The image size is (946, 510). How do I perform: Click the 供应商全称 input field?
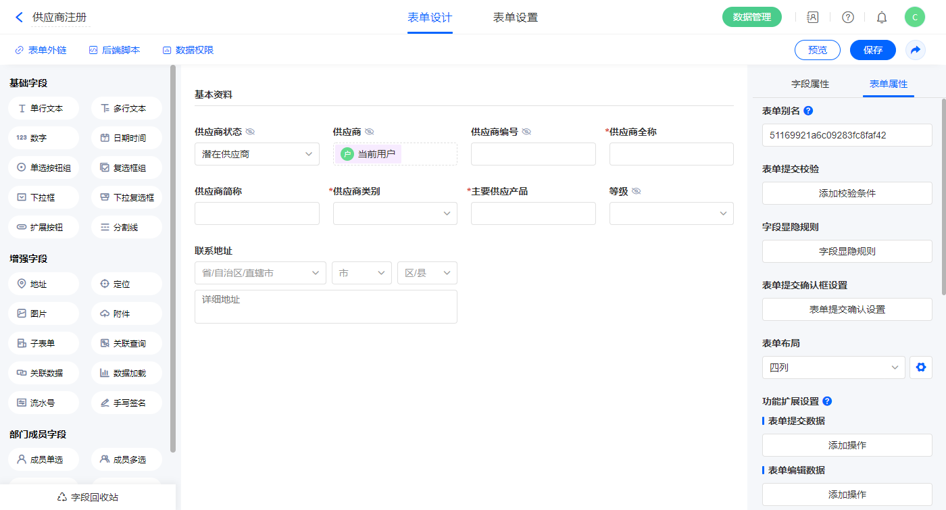671,154
